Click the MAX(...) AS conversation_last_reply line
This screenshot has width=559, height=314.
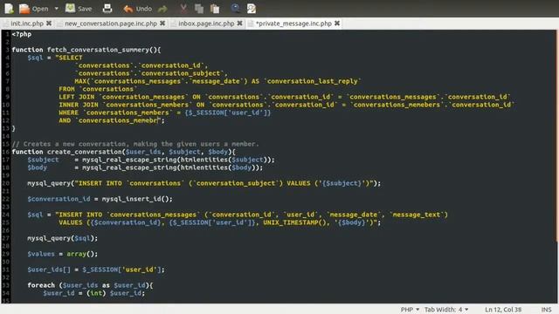point(217,81)
